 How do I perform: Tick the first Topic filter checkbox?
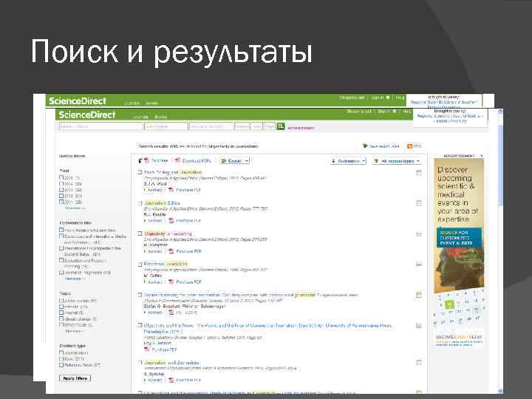click(61, 300)
